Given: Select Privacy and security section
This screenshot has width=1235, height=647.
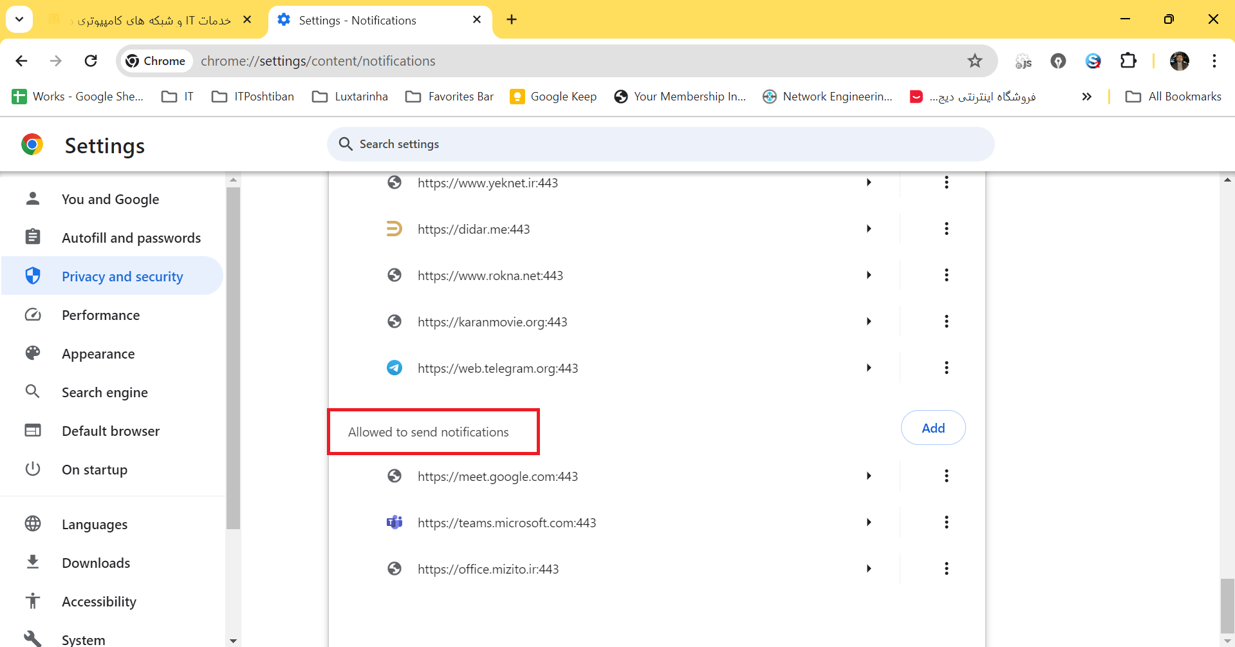Looking at the screenshot, I should (112, 276).
